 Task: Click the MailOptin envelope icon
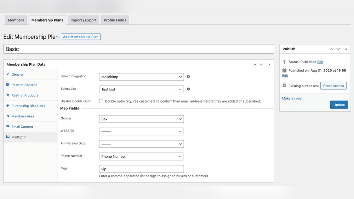(x=8, y=137)
